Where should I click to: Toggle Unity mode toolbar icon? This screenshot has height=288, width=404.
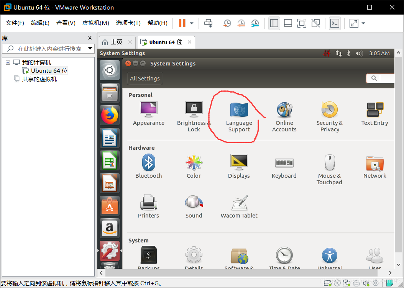315,23
